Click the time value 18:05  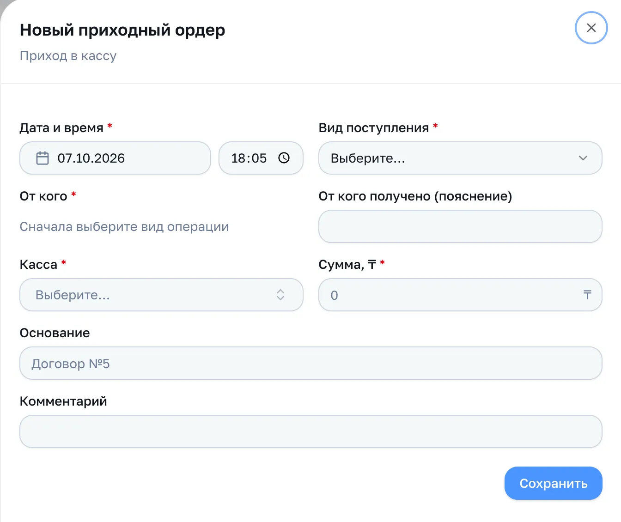249,158
